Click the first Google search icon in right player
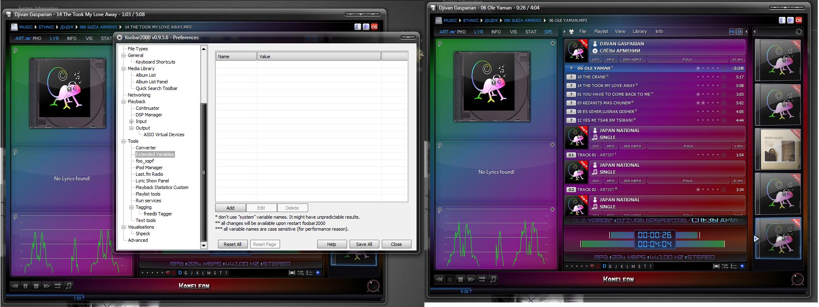The height and width of the screenshot is (307, 819). (782, 20)
